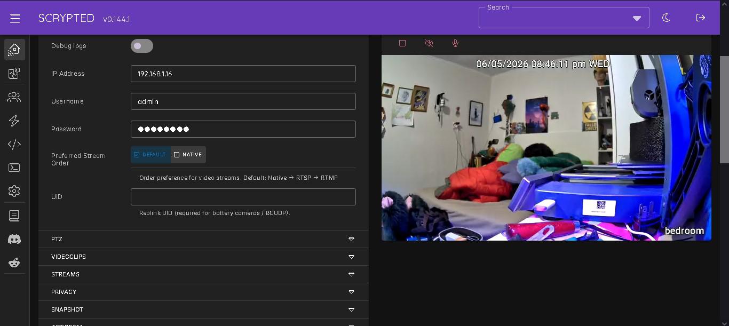Select Default preferred stream order
The width and height of the screenshot is (729, 326).
tap(150, 155)
